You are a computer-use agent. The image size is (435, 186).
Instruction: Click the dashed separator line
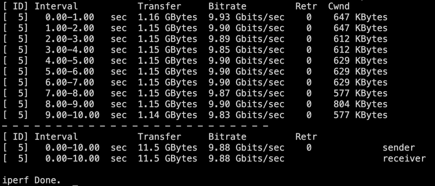[135, 126]
